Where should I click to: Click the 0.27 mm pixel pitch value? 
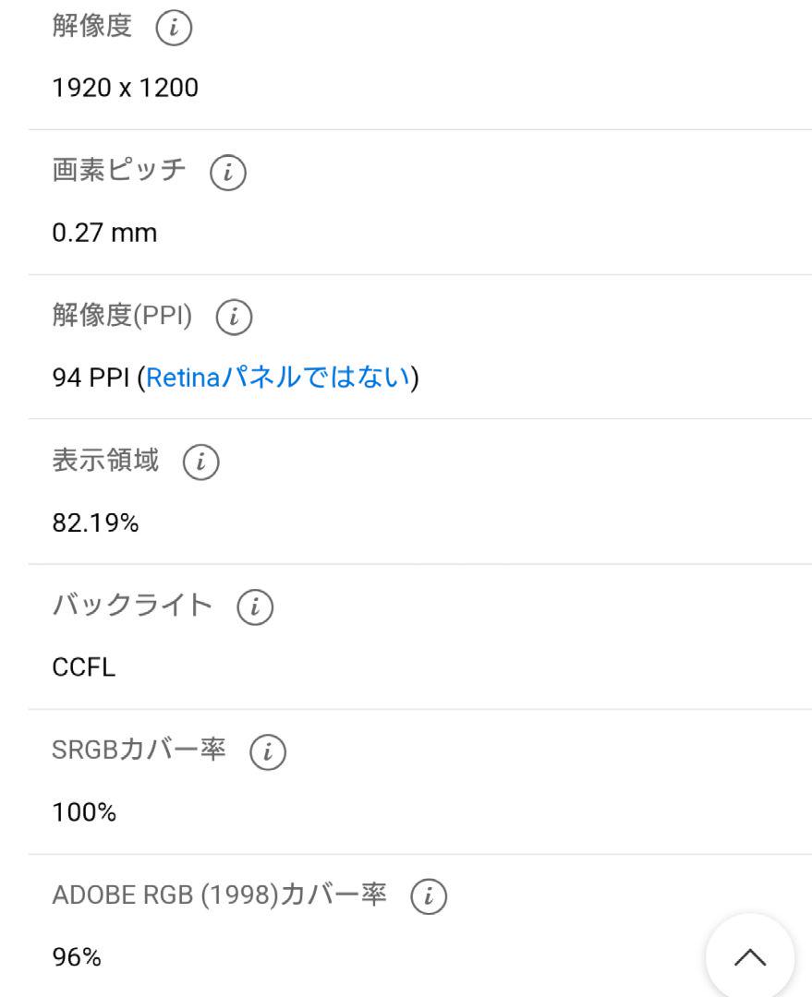pos(104,233)
